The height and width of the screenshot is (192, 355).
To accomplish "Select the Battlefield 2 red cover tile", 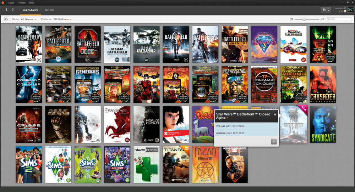I will click(x=88, y=44).
